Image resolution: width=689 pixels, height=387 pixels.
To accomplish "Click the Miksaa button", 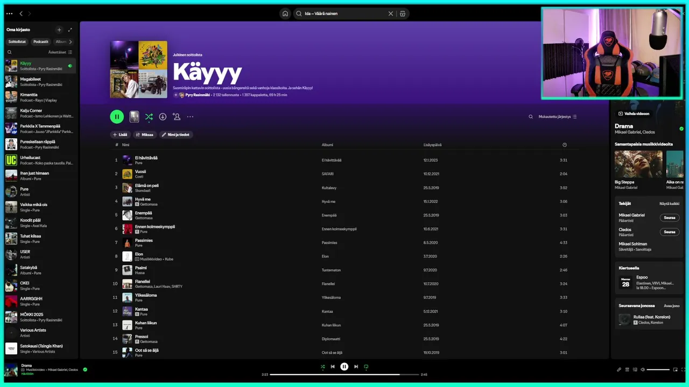I will click(144, 134).
